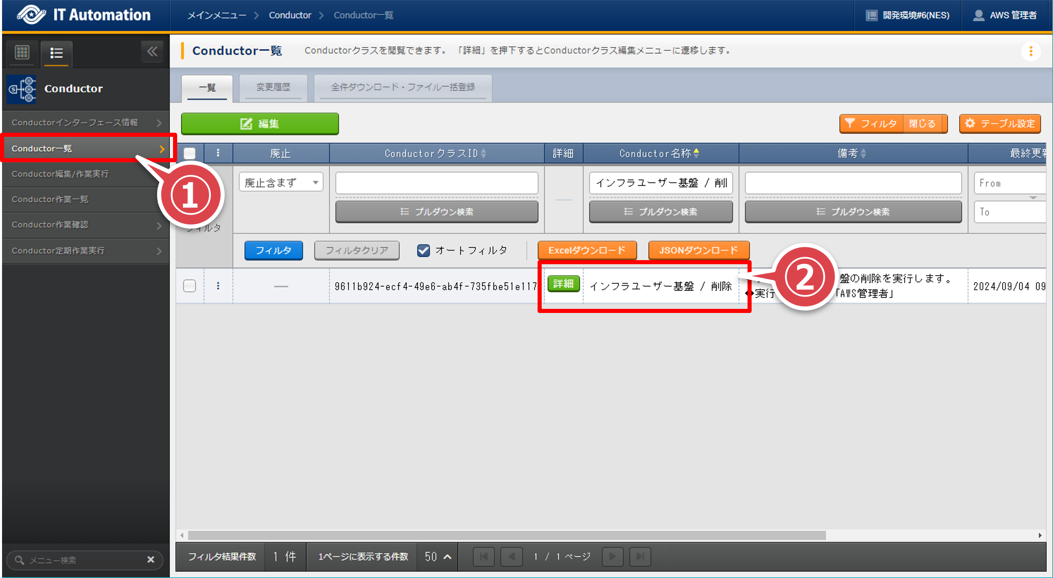1053x578 pixels.
Task: Open the three-dot page options menu
Action: (x=1031, y=52)
